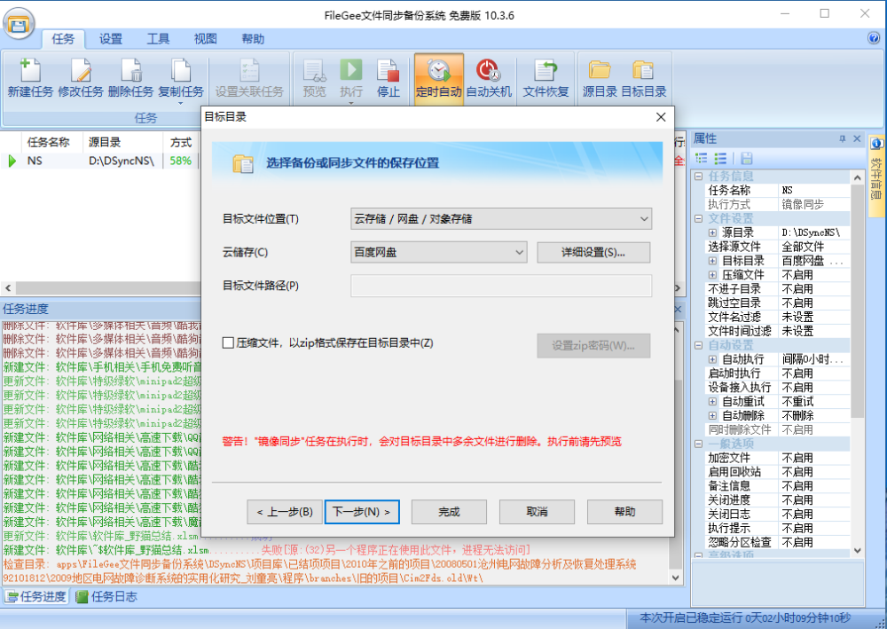887x629 pixels.
Task: Click the 新建任务 toolbar icon
Action: [x=30, y=77]
